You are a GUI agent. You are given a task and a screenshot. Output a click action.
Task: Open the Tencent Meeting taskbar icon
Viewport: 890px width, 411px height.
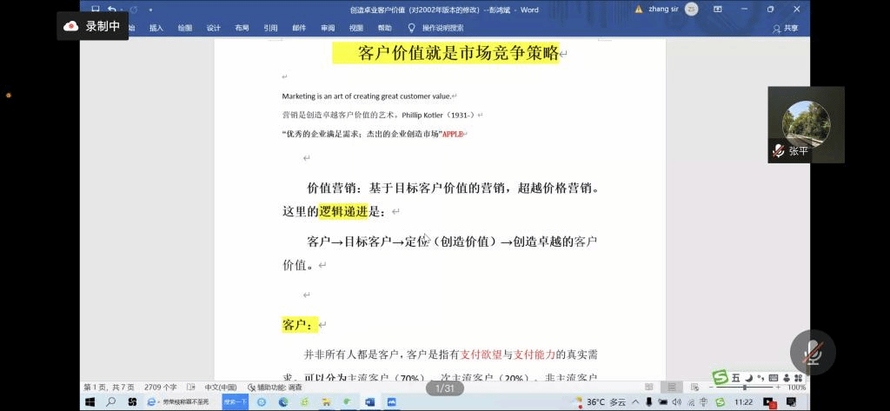[x=391, y=402]
